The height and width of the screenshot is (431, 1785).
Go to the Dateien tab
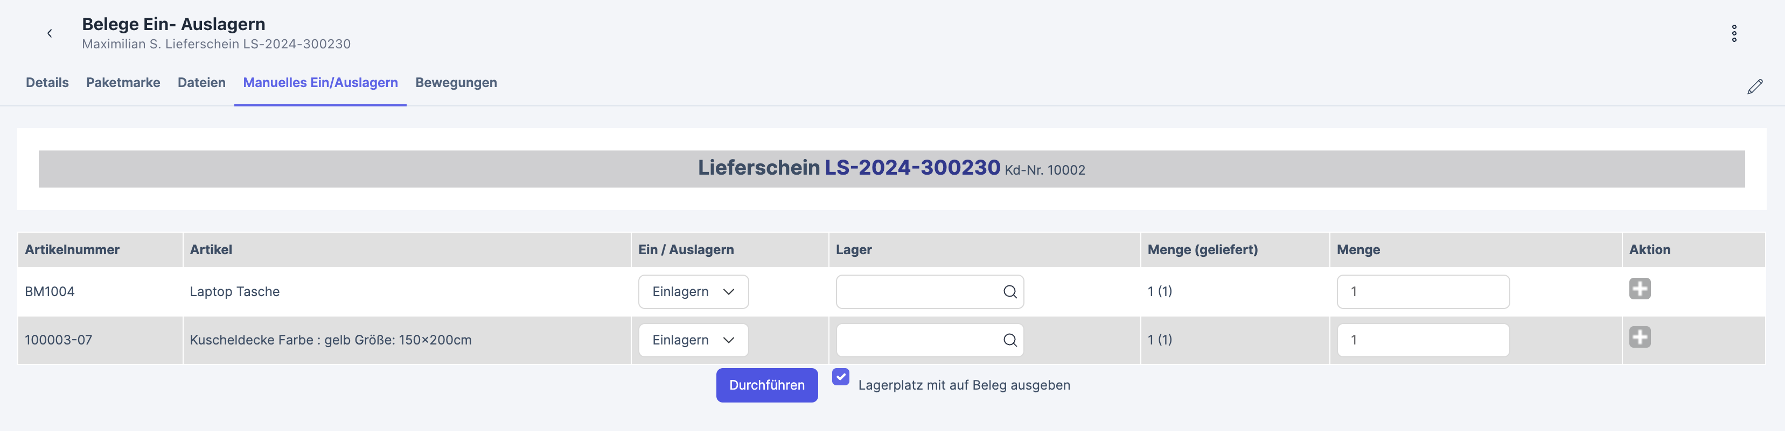pyautogui.click(x=201, y=82)
